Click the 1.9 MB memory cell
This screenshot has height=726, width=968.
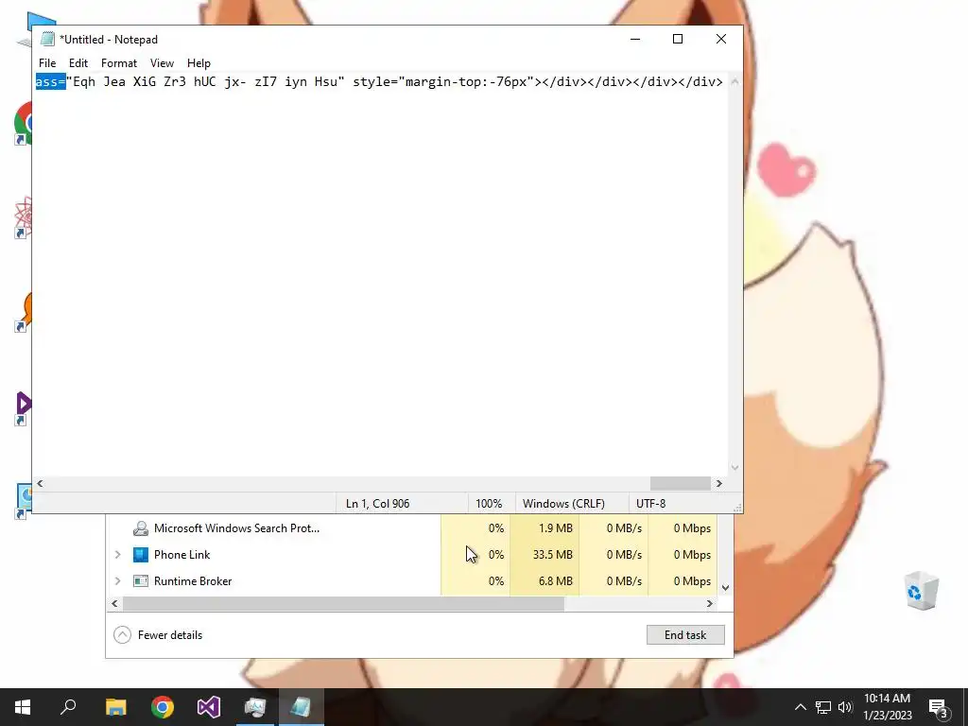coord(544,528)
